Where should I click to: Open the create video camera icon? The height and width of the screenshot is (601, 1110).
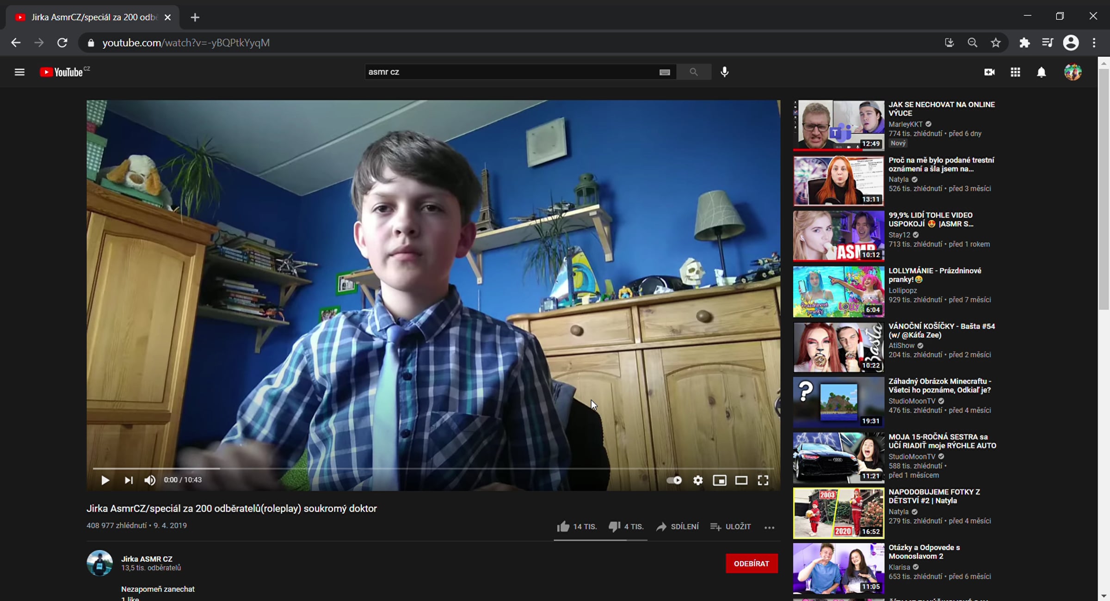(x=989, y=72)
